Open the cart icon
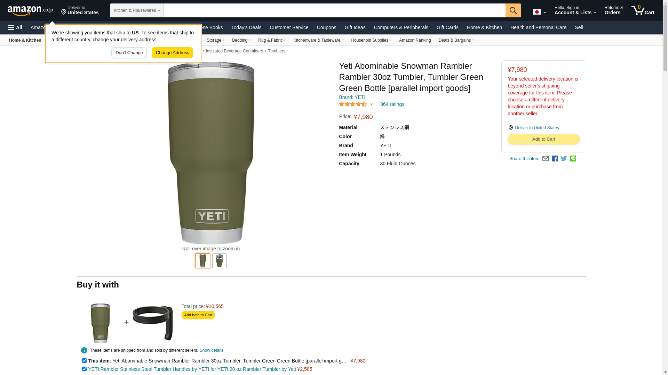The width and height of the screenshot is (668, 375). (643, 10)
